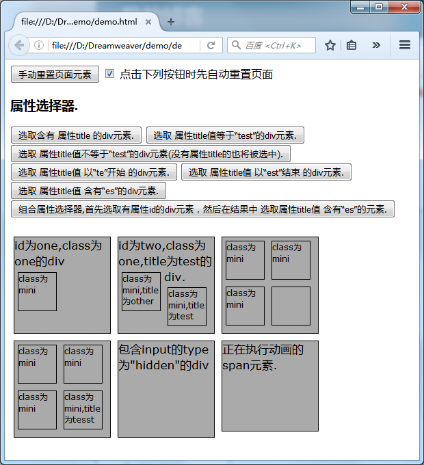Toggle the auto reset page checkbox
The image size is (424, 465).
110,74
